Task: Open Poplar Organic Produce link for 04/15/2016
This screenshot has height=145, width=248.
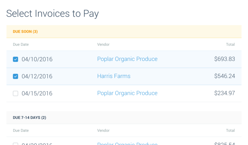Action: click(x=127, y=93)
